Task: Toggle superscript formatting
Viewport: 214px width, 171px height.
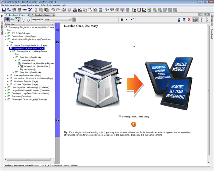Action: 132,20
